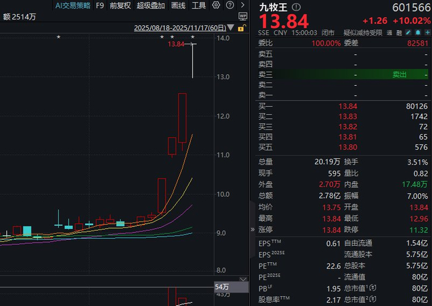This screenshot has width=432, height=306.
Task: Click the 均价 13.75 value
Action: (x=331, y=207)
